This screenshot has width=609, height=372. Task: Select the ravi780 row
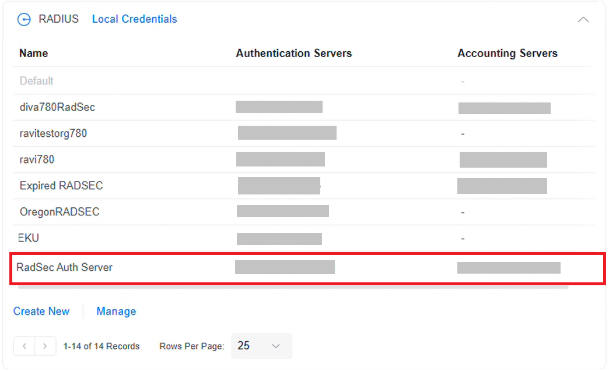click(x=37, y=160)
